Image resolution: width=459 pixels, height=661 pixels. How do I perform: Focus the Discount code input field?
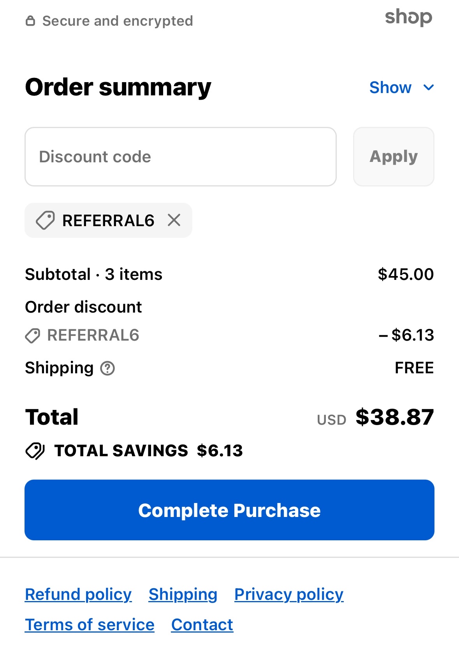click(x=181, y=156)
